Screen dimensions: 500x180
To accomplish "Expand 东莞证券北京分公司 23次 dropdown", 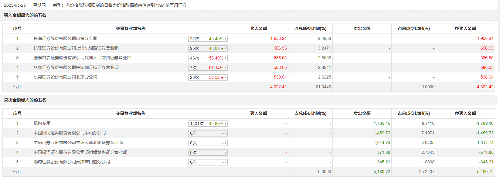I will click(226, 77).
